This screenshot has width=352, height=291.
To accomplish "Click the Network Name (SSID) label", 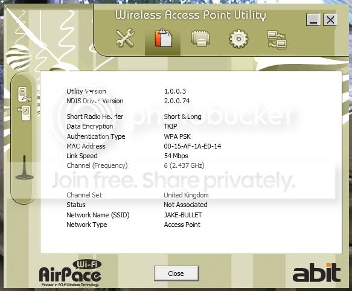I will point(98,215).
